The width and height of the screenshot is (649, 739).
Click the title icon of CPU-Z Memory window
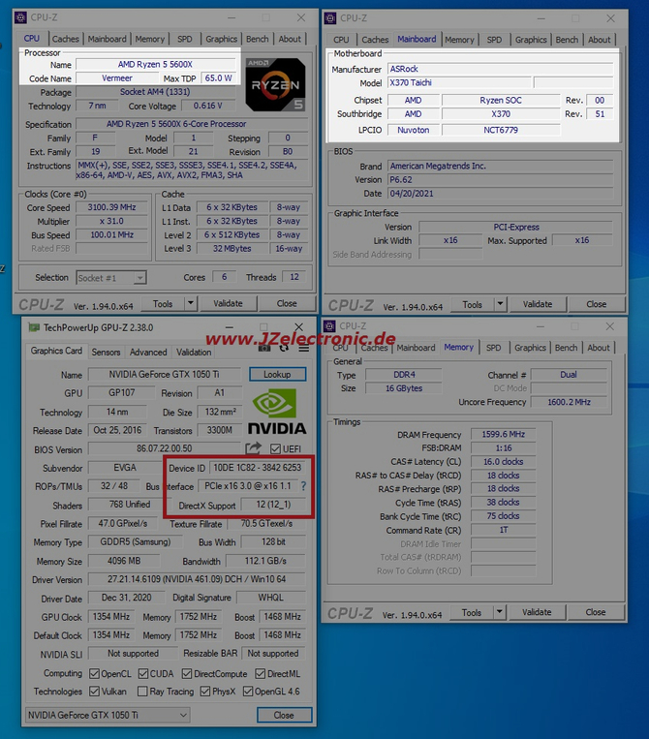pyautogui.click(x=330, y=326)
